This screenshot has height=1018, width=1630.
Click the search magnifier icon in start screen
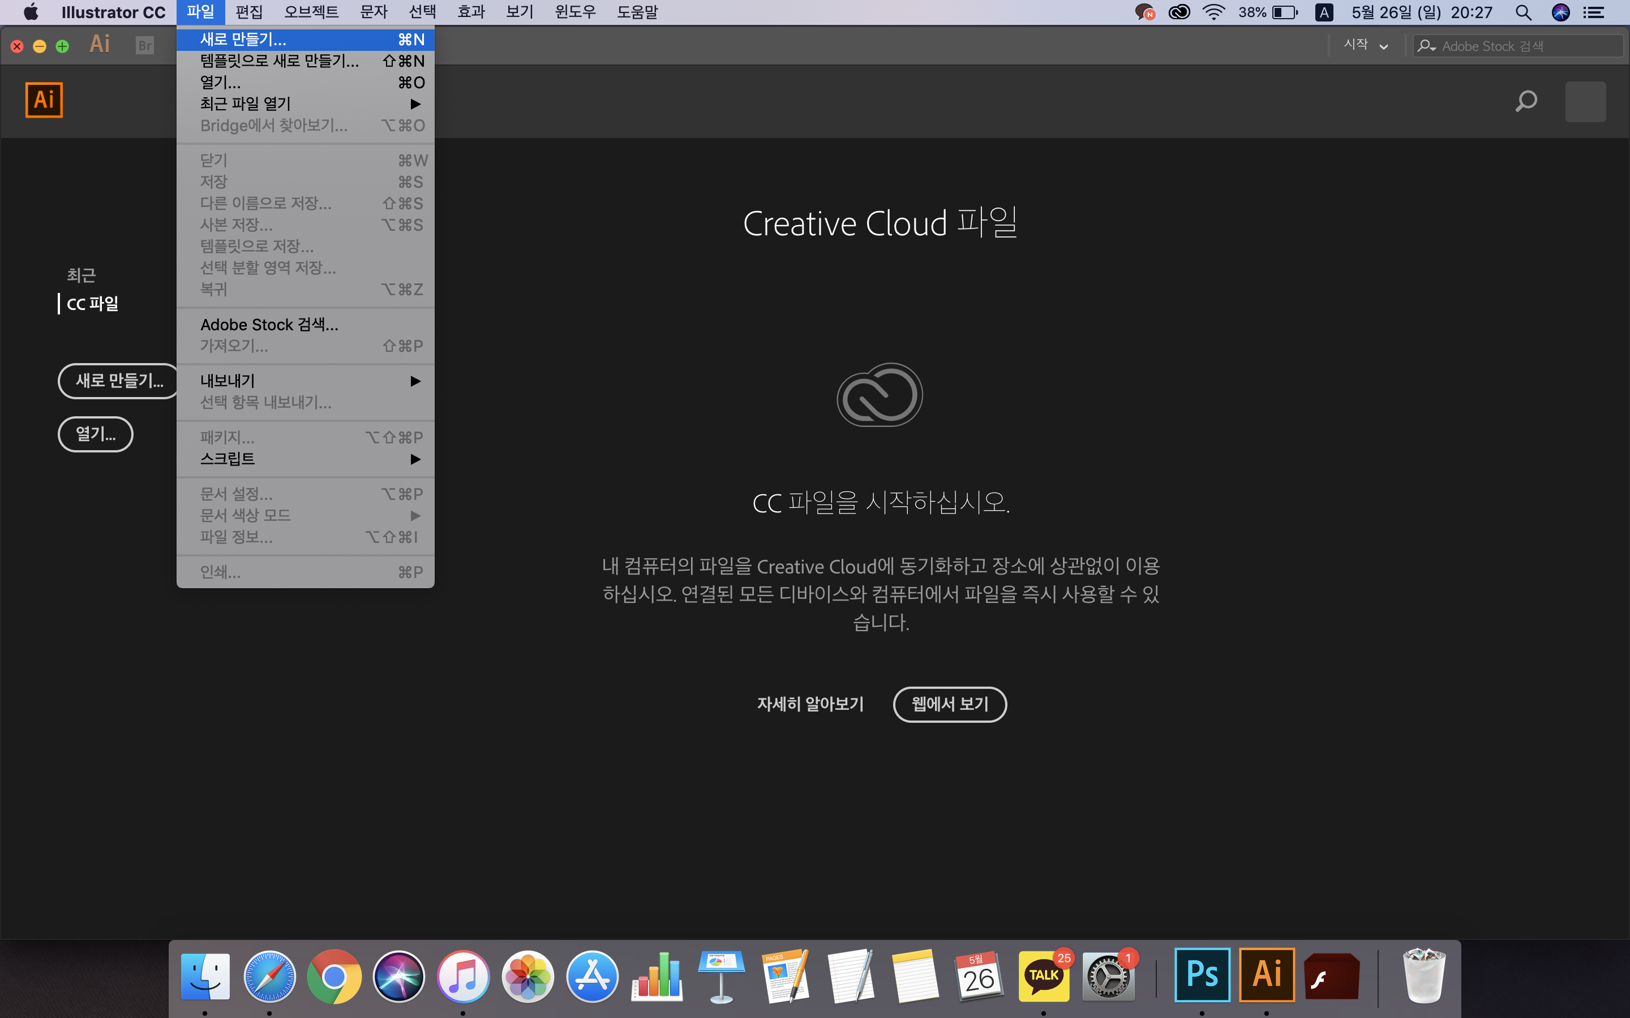pos(1526,101)
